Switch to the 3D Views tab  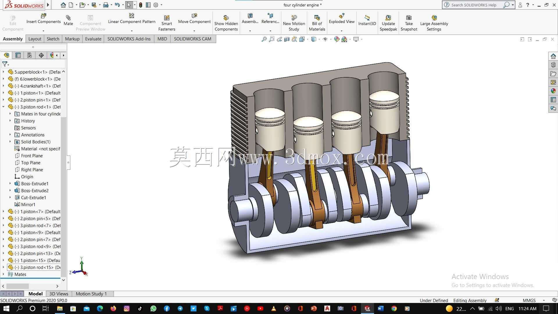pyautogui.click(x=59, y=294)
